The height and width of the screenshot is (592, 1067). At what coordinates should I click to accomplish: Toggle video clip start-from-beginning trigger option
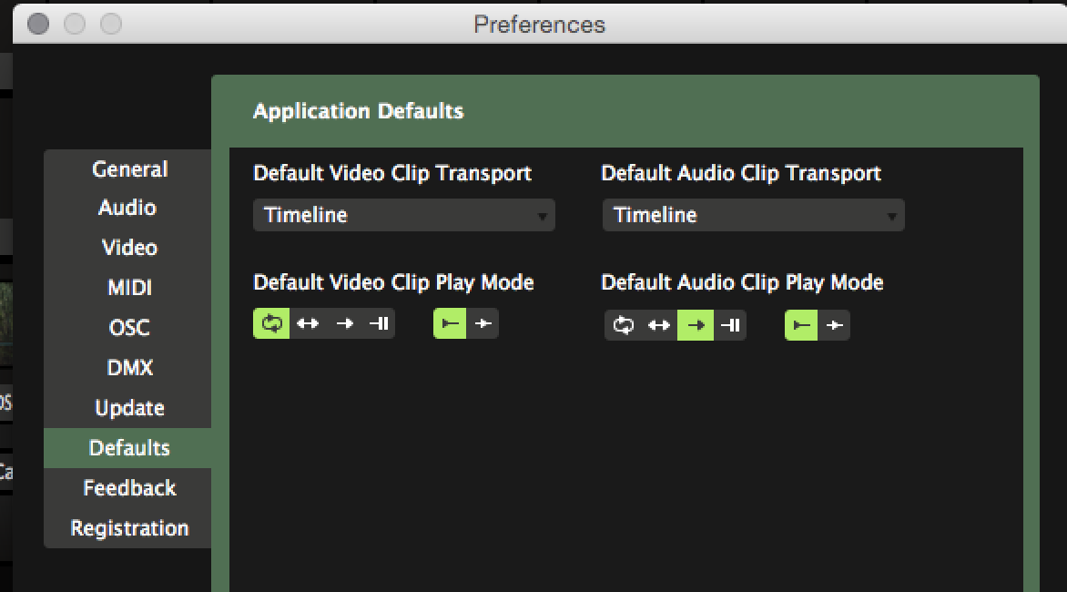click(x=450, y=323)
